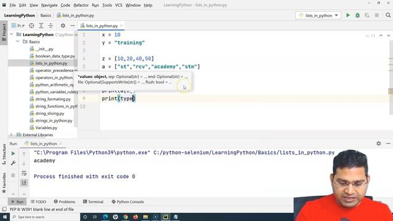Click the Select Opened File target icon
The width and height of the screenshot is (393, 221).
click(x=31, y=26)
